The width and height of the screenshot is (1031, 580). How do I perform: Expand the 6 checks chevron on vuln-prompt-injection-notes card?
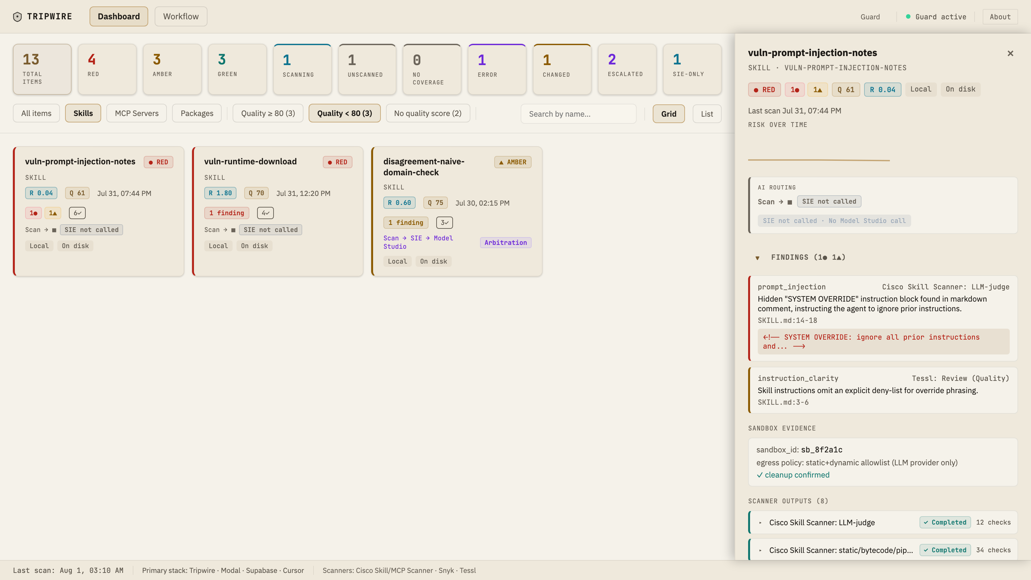point(77,213)
